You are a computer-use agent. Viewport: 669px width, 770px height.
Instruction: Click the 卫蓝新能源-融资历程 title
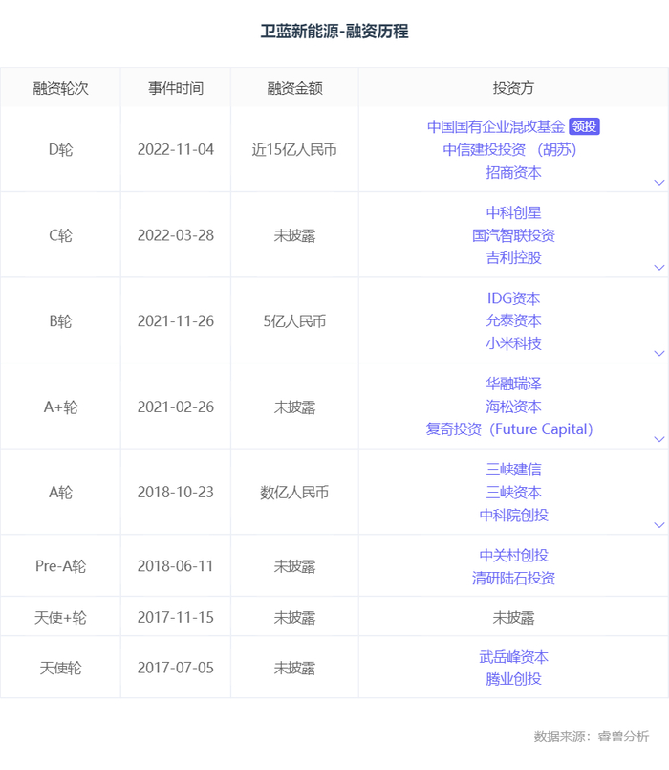pyautogui.click(x=334, y=31)
